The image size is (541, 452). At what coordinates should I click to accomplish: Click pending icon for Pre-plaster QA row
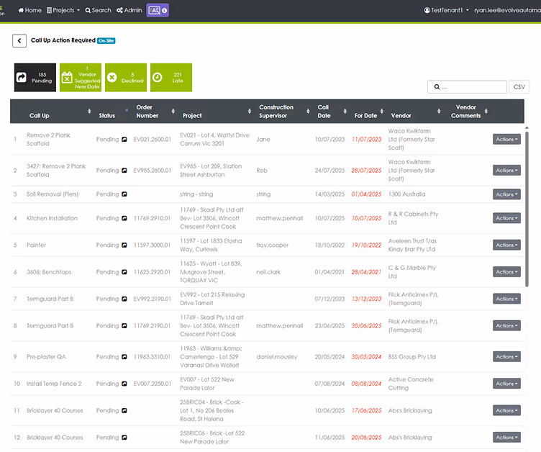(124, 357)
